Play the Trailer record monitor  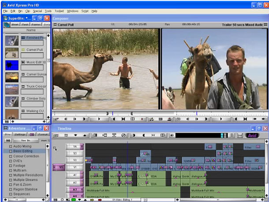[x=221, y=119]
